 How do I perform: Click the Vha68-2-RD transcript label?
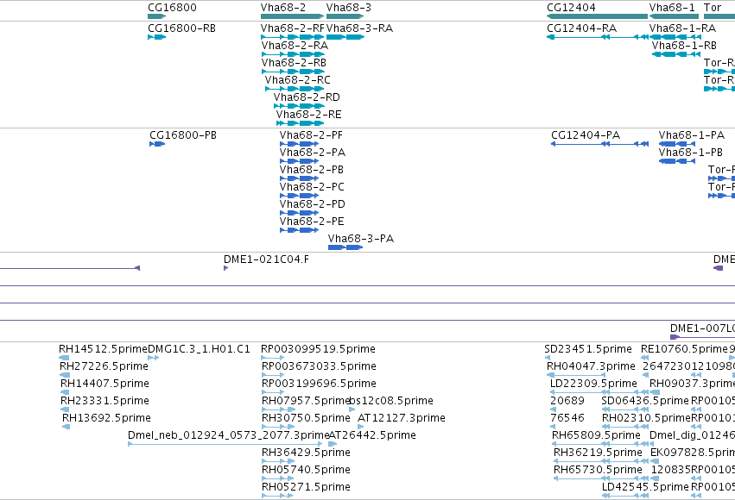(307, 97)
